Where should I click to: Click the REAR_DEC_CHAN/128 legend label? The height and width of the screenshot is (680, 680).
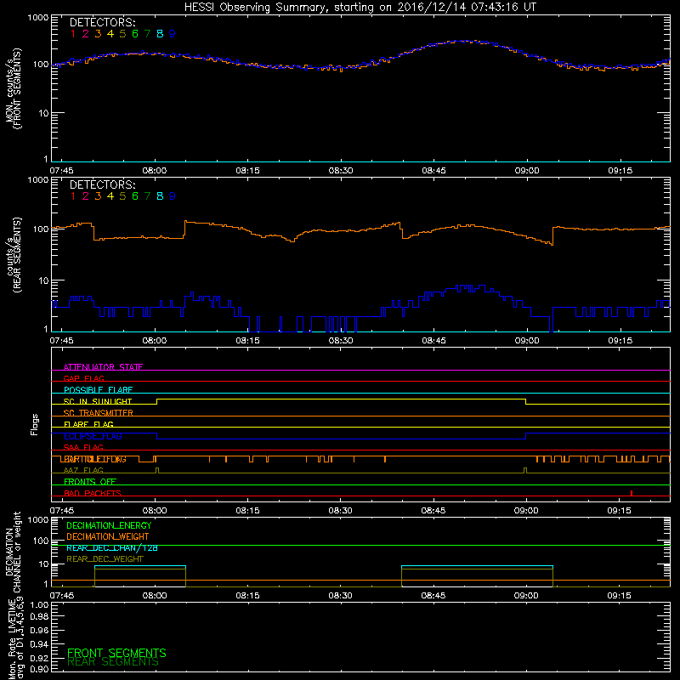tap(112, 547)
